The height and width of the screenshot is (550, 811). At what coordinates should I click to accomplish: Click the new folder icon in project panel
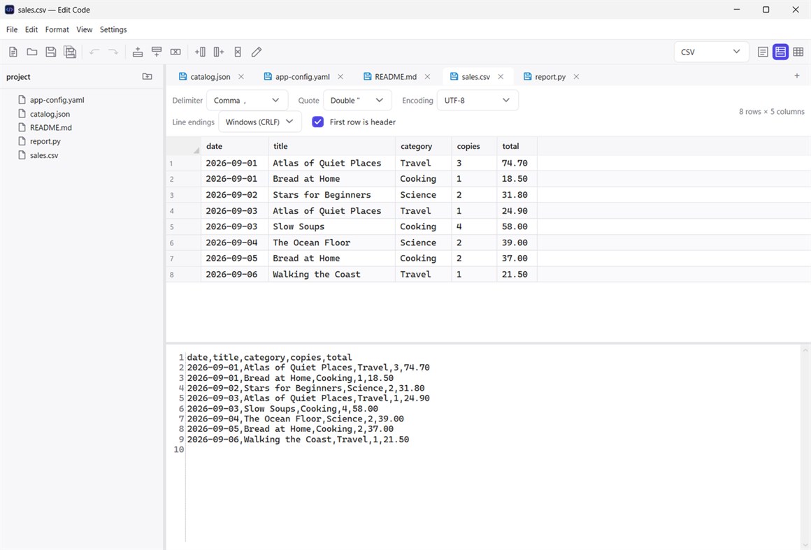coord(148,76)
